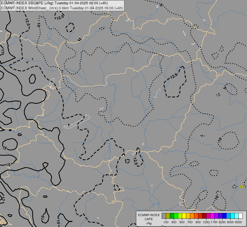Click the legend value 300
The height and width of the screenshot is (227, 247).
point(174,222)
